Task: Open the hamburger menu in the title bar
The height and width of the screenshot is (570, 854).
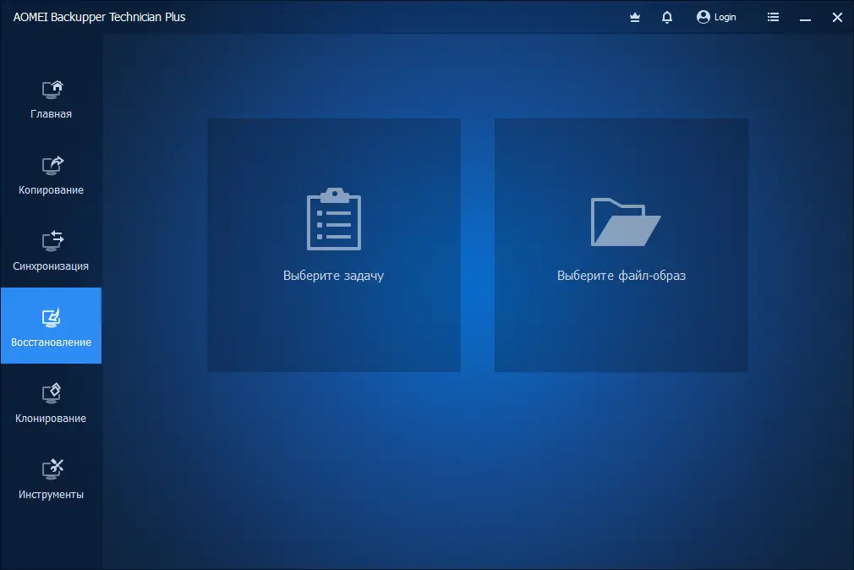Action: [x=772, y=17]
